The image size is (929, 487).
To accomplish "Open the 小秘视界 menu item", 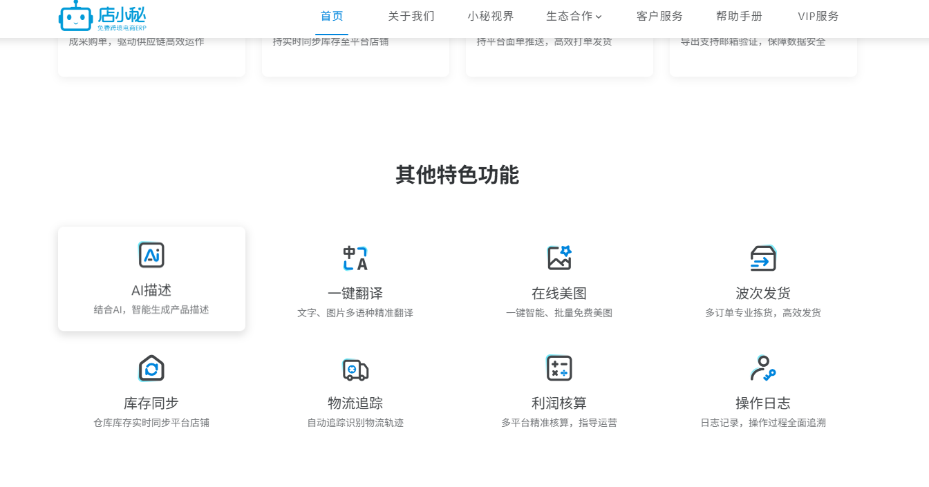I will (x=491, y=16).
